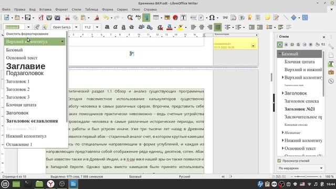Adjust the zoom slider in status bar

point(306,176)
